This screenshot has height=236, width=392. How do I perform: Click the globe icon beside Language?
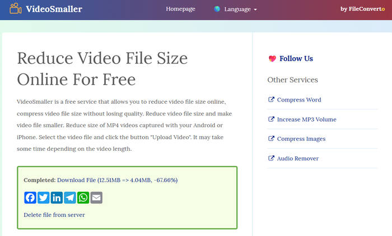(x=217, y=9)
